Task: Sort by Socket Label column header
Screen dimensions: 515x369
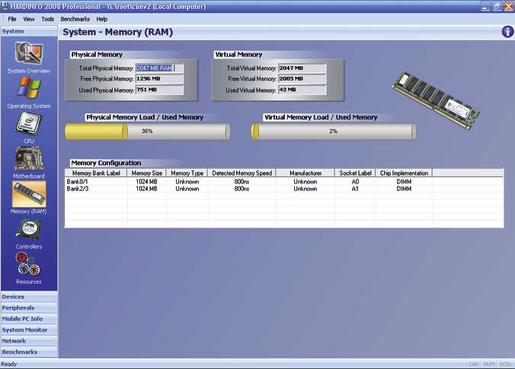Action: 355,173
